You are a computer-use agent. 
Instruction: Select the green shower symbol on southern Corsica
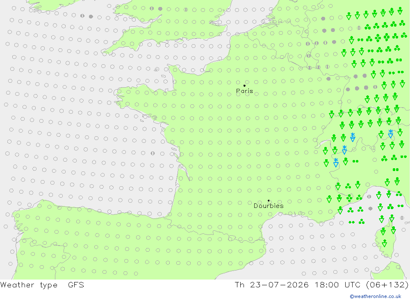(385, 243)
